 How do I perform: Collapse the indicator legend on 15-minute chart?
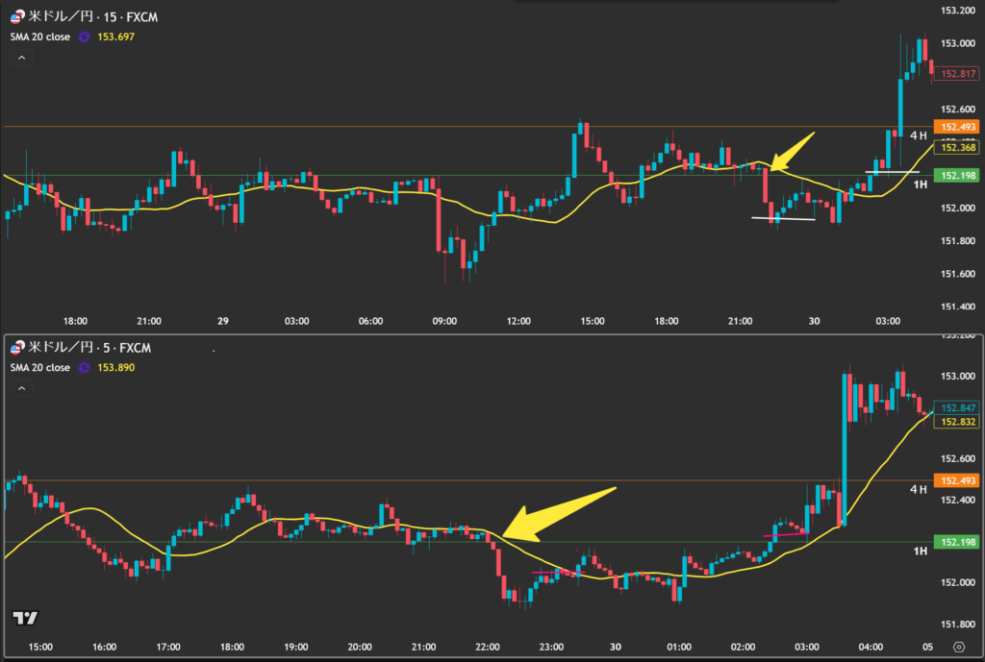(x=20, y=58)
